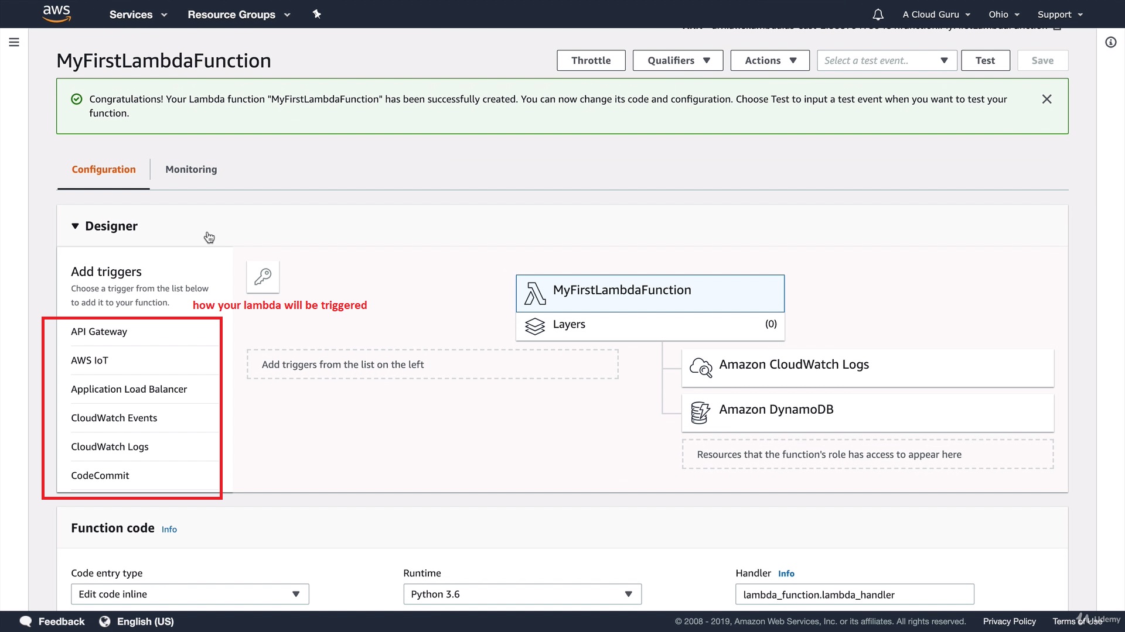The height and width of the screenshot is (632, 1125).
Task: Open the hamburger side menu
Action: (x=14, y=42)
